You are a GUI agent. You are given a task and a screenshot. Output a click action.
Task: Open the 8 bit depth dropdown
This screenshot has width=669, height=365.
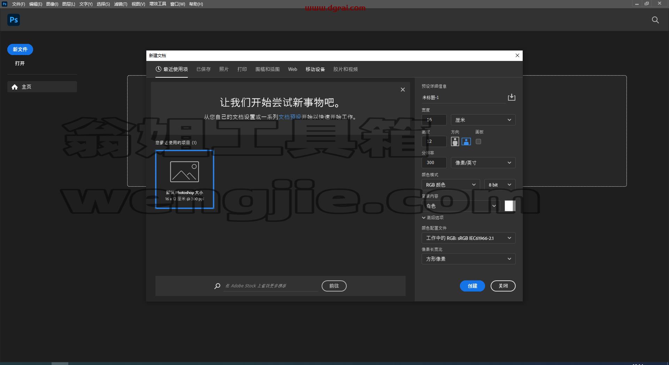500,185
